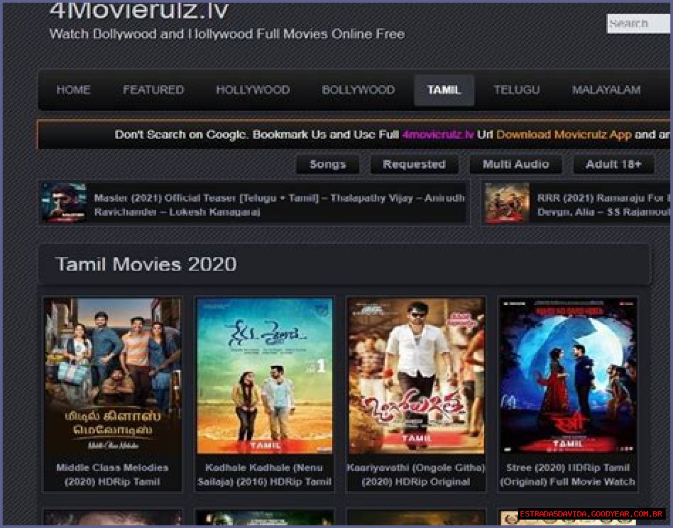The image size is (673, 528).
Task: Select the Bollywood navigation tab
Action: tap(358, 90)
